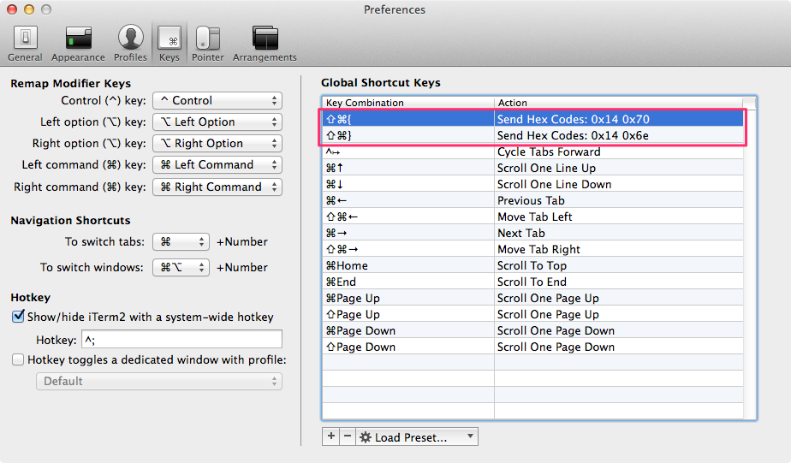The image size is (791, 463).
Task: Open the disabled Default profile dropdown
Action: (x=159, y=382)
